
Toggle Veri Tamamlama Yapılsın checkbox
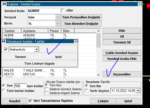(x=30, y=101)
